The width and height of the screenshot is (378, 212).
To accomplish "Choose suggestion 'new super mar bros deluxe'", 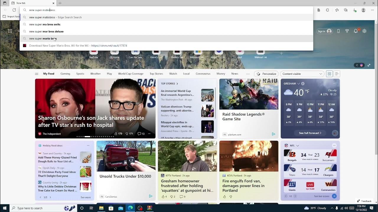I will tap(166, 32).
